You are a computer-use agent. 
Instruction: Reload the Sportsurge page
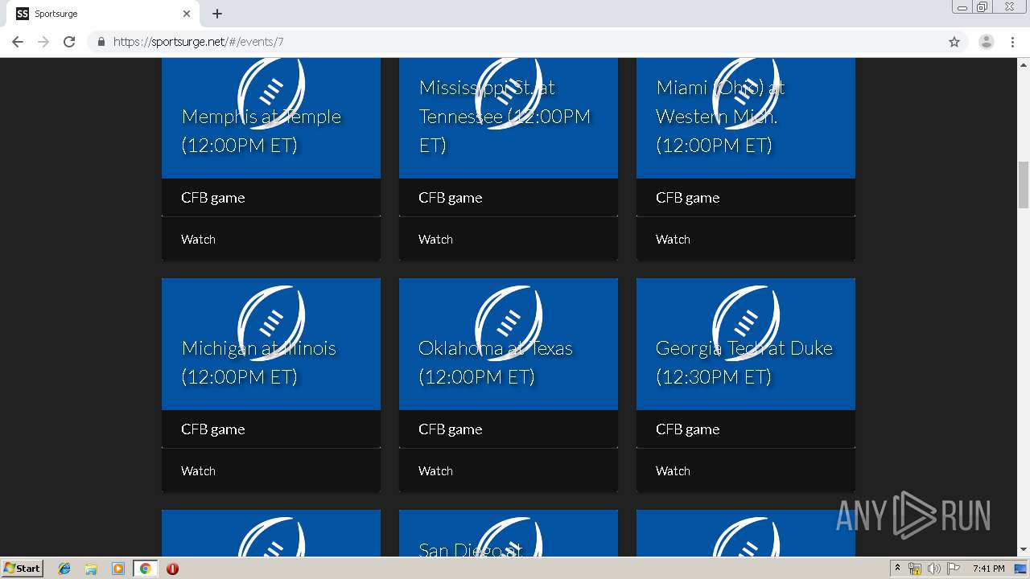[69, 42]
